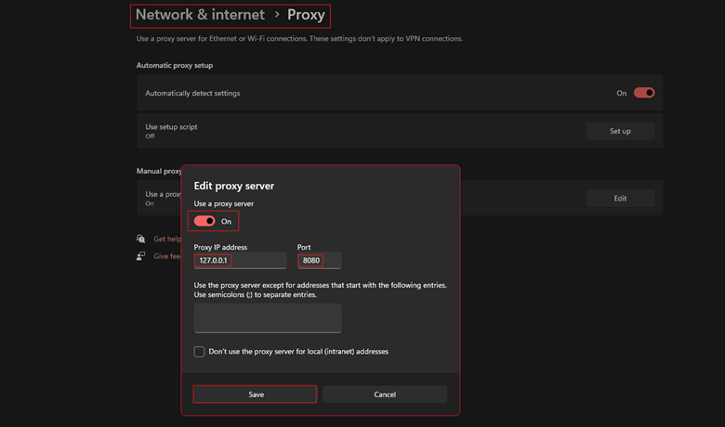Cancel the Edit proxy server dialog
725x427 pixels.
pos(385,395)
